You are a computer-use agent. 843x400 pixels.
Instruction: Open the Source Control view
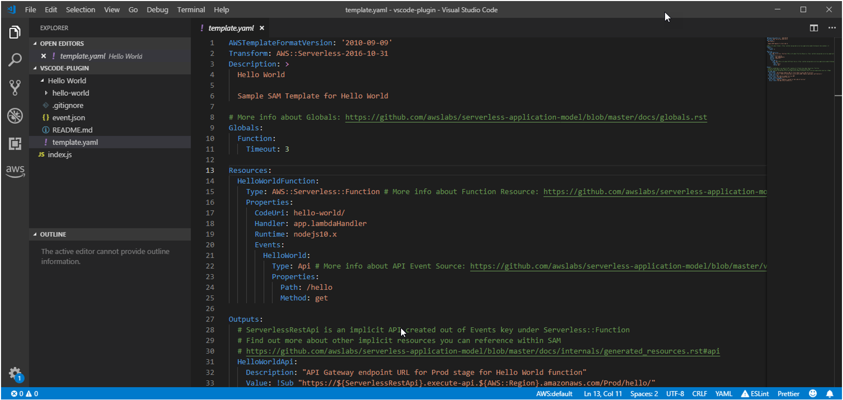tap(15, 87)
